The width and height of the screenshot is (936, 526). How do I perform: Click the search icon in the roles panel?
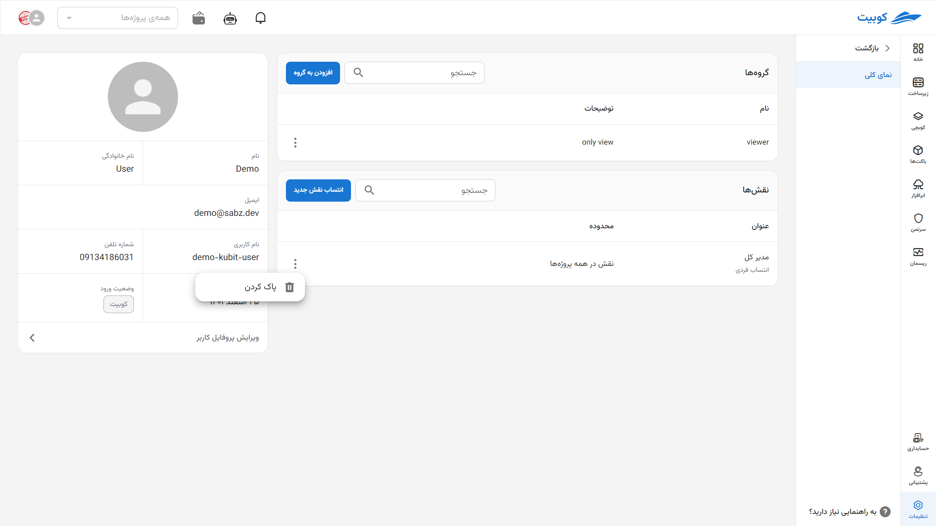coord(369,190)
